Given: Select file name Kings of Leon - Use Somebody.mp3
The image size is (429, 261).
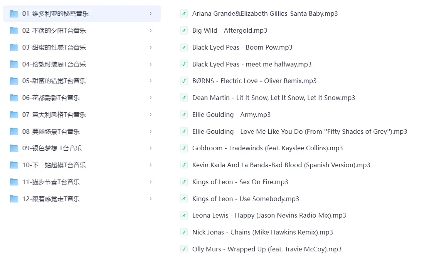Looking at the screenshot, I should click(246, 199).
